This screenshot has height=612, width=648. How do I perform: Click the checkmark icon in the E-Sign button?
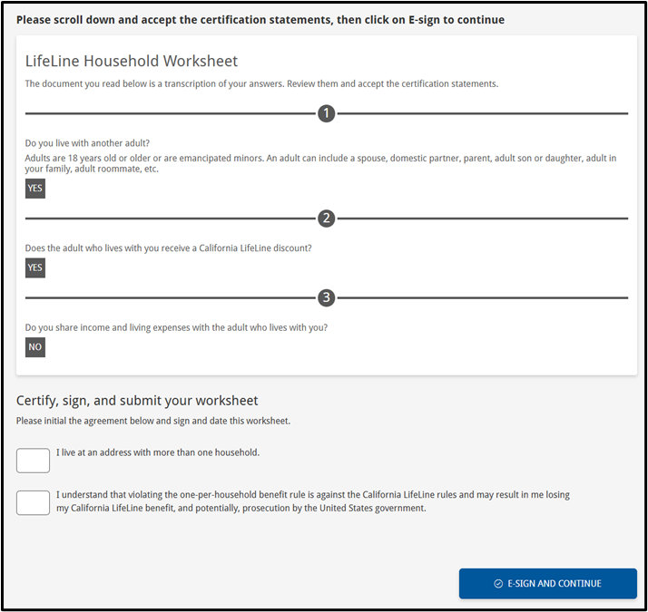pyautogui.click(x=498, y=584)
